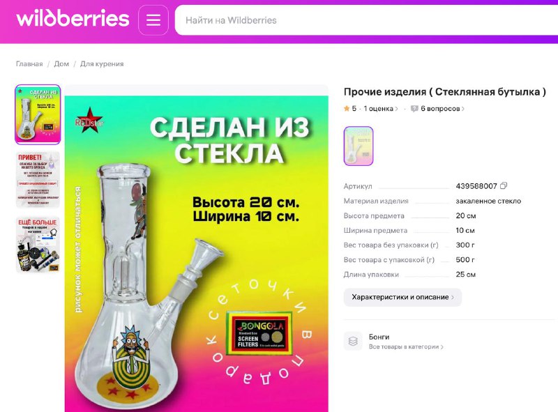Go to Главная breadcrumb
Screen dimensions: 558x412
(x=29, y=64)
